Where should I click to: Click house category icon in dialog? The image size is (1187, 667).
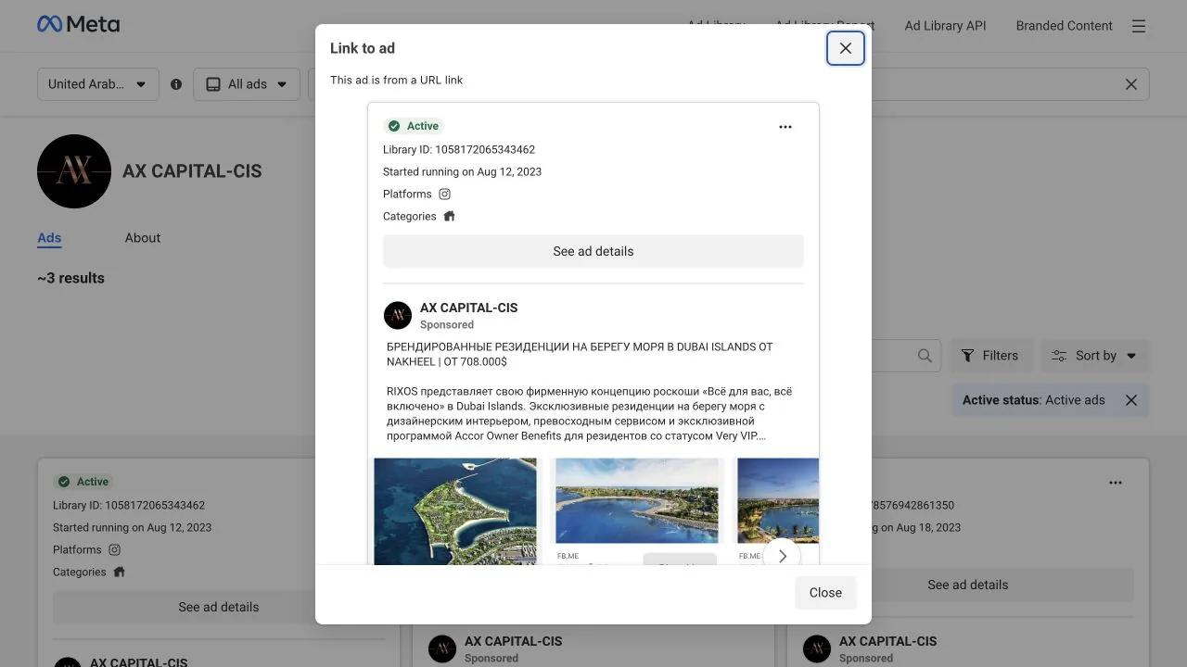(x=450, y=216)
